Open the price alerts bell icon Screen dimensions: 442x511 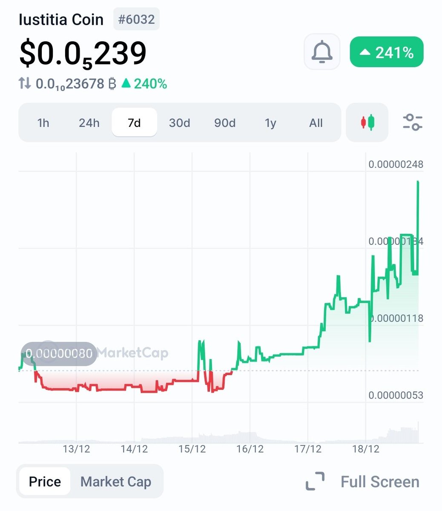pos(321,52)
